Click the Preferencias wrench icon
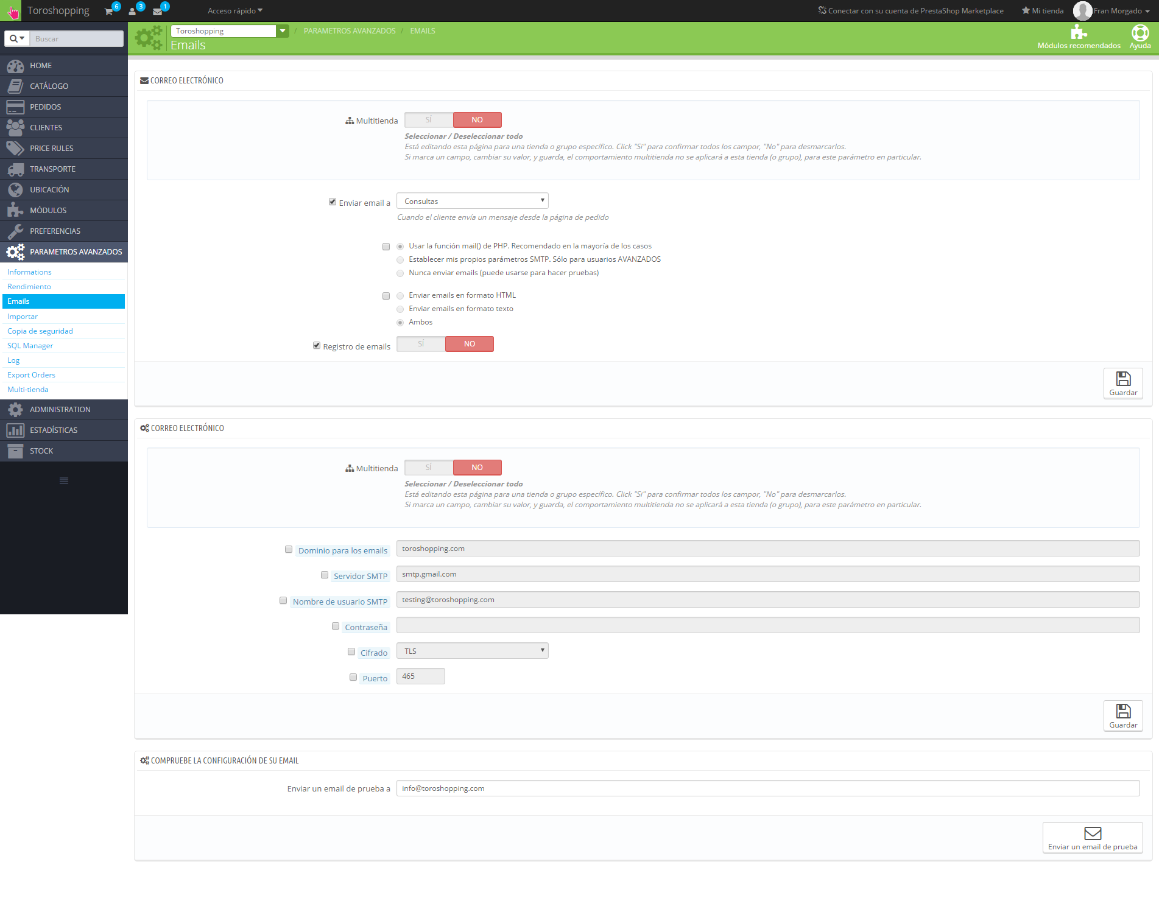1159x909 pixels. [x=15, y=231]
